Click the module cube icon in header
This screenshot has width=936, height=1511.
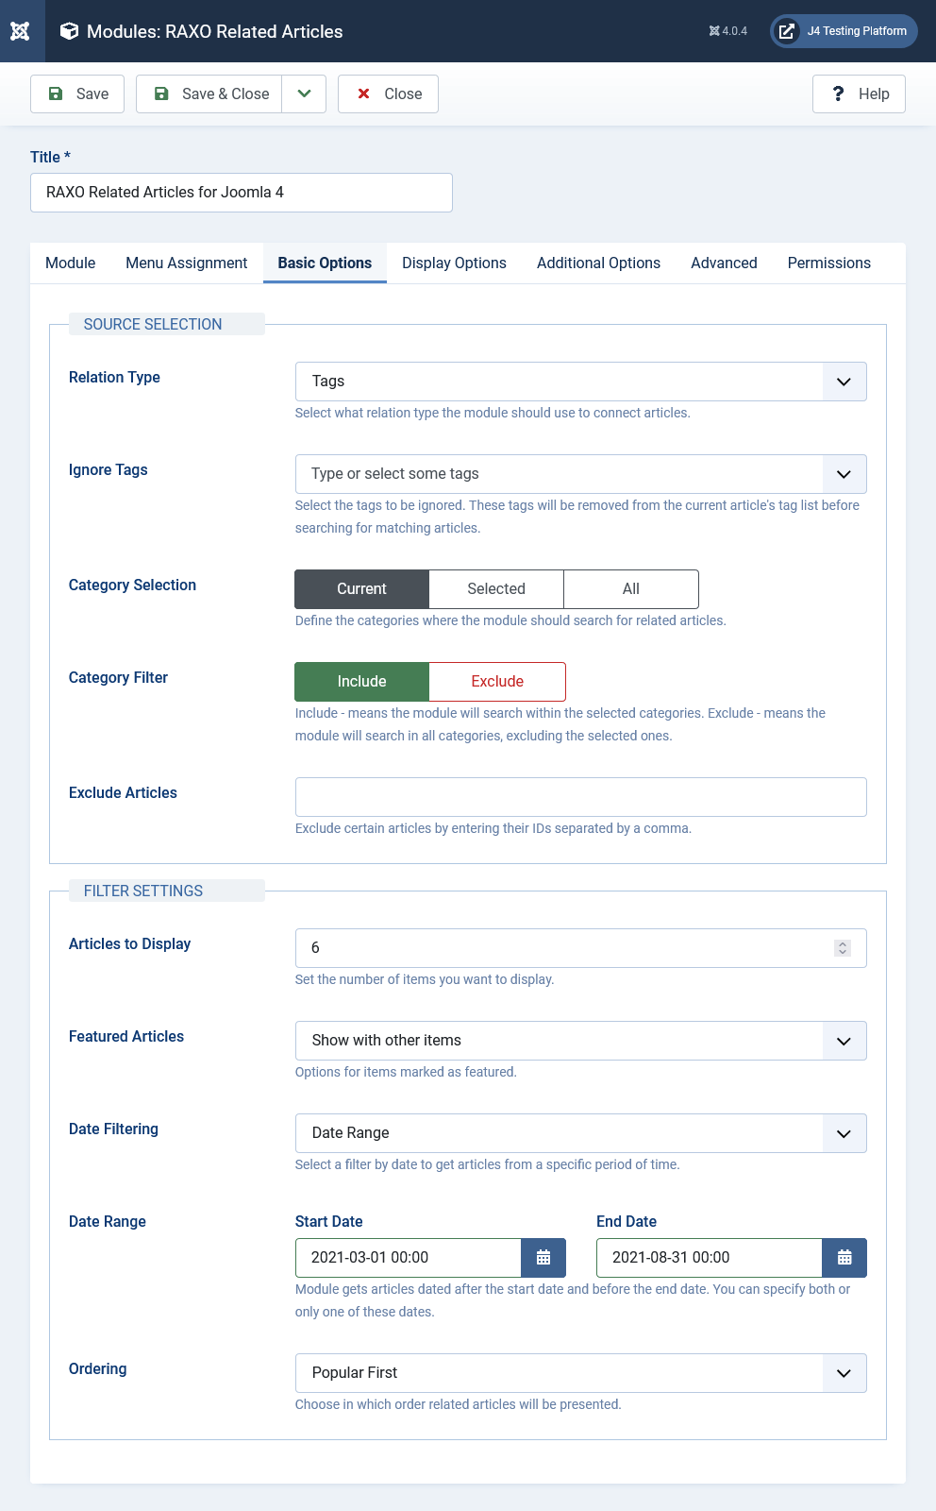click(69, 31)
